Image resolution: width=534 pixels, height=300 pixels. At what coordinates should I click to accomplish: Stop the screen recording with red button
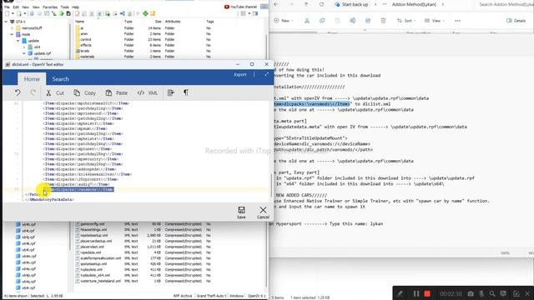[427, 293]
